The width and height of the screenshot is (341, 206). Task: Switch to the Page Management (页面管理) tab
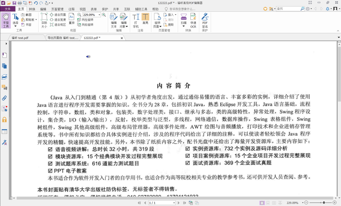pyautogui.click(x=57, y=9)
